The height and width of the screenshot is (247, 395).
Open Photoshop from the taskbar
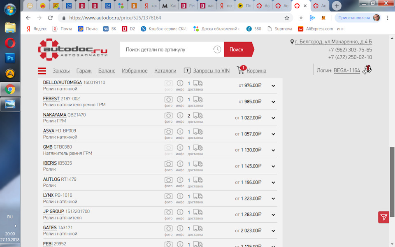click(x=10, y=58)
